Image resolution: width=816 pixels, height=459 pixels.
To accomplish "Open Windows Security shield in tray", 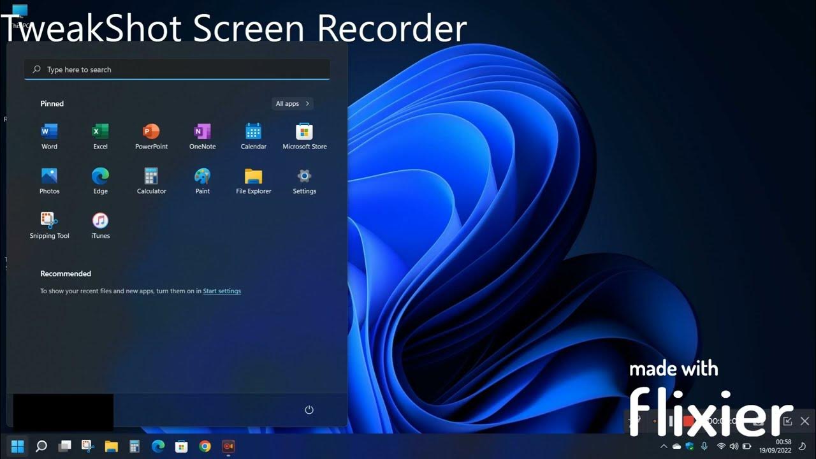I will click(690, 446).
